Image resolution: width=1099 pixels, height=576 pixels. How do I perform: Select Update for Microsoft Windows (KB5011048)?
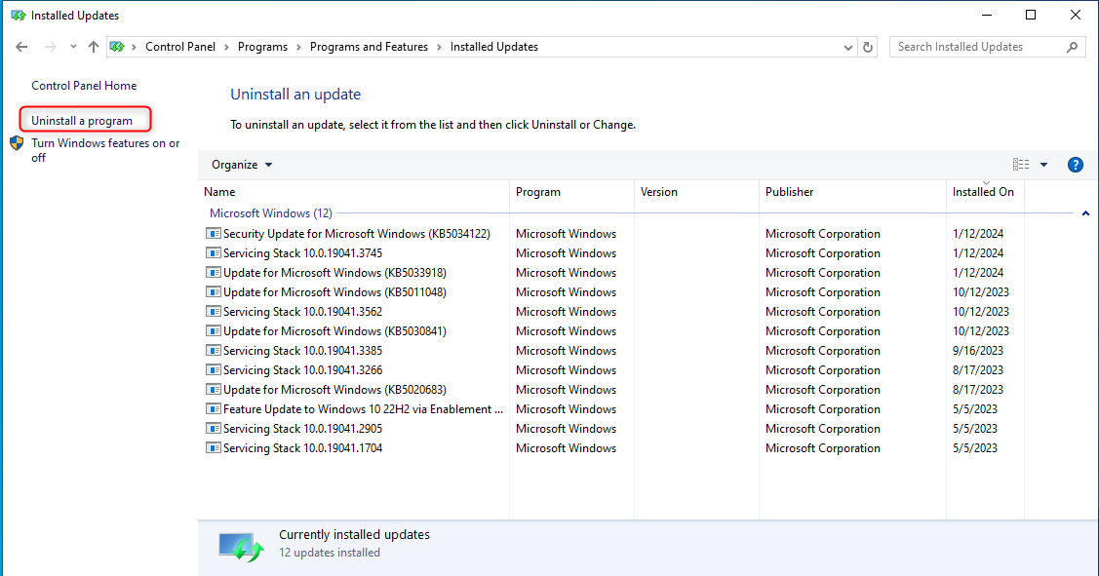335,292
